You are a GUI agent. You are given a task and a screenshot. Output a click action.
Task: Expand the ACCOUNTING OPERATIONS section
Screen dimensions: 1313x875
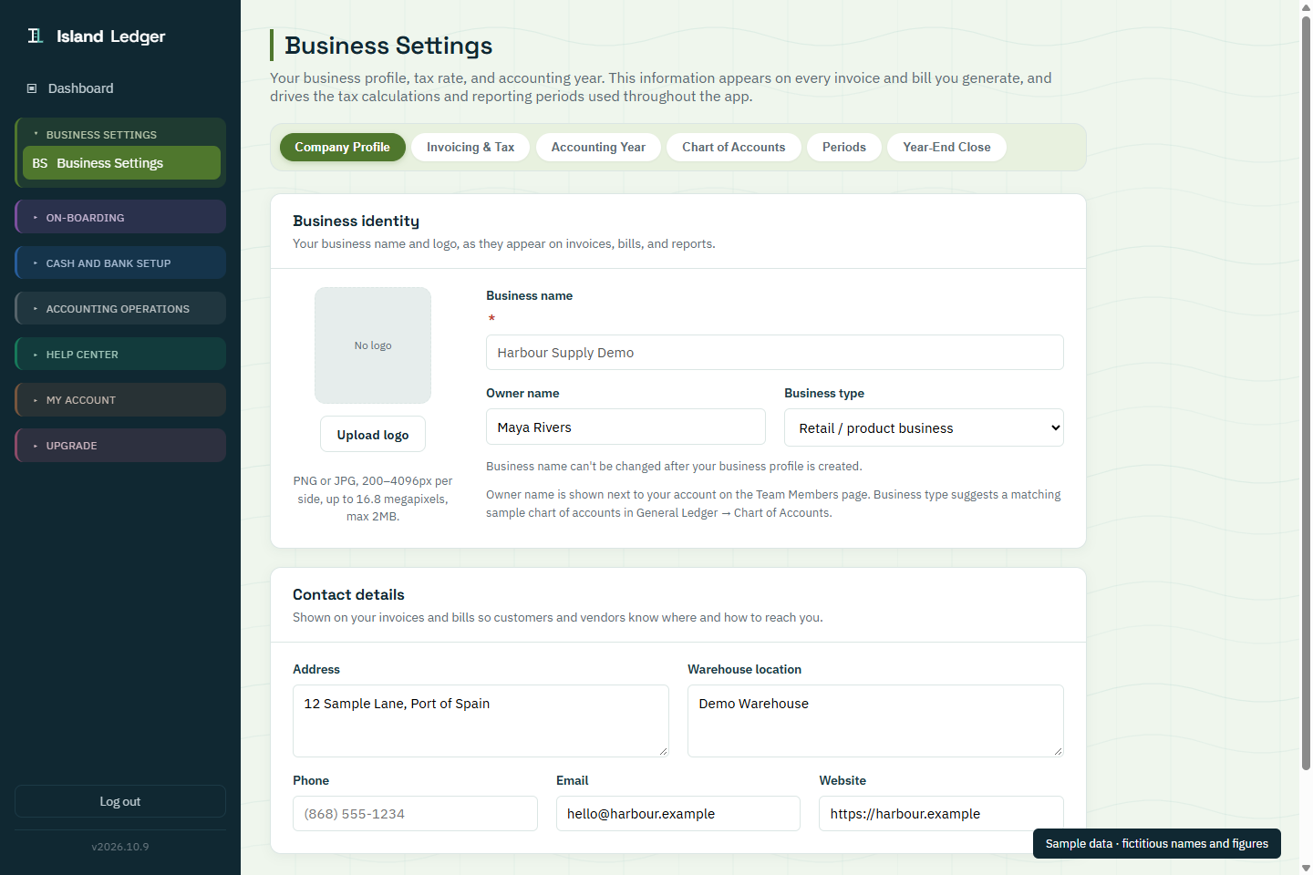(x=120, y=308)
